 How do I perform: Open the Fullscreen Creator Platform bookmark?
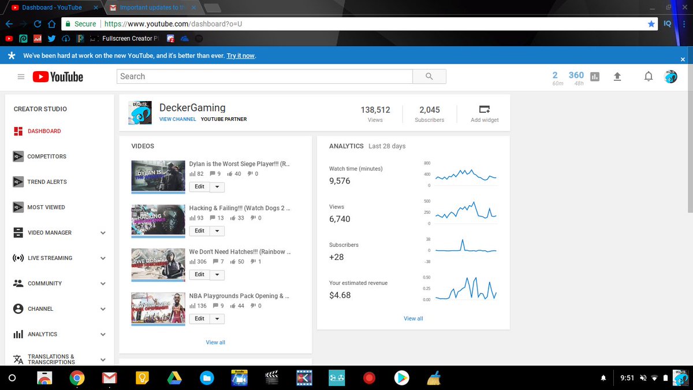124,39
